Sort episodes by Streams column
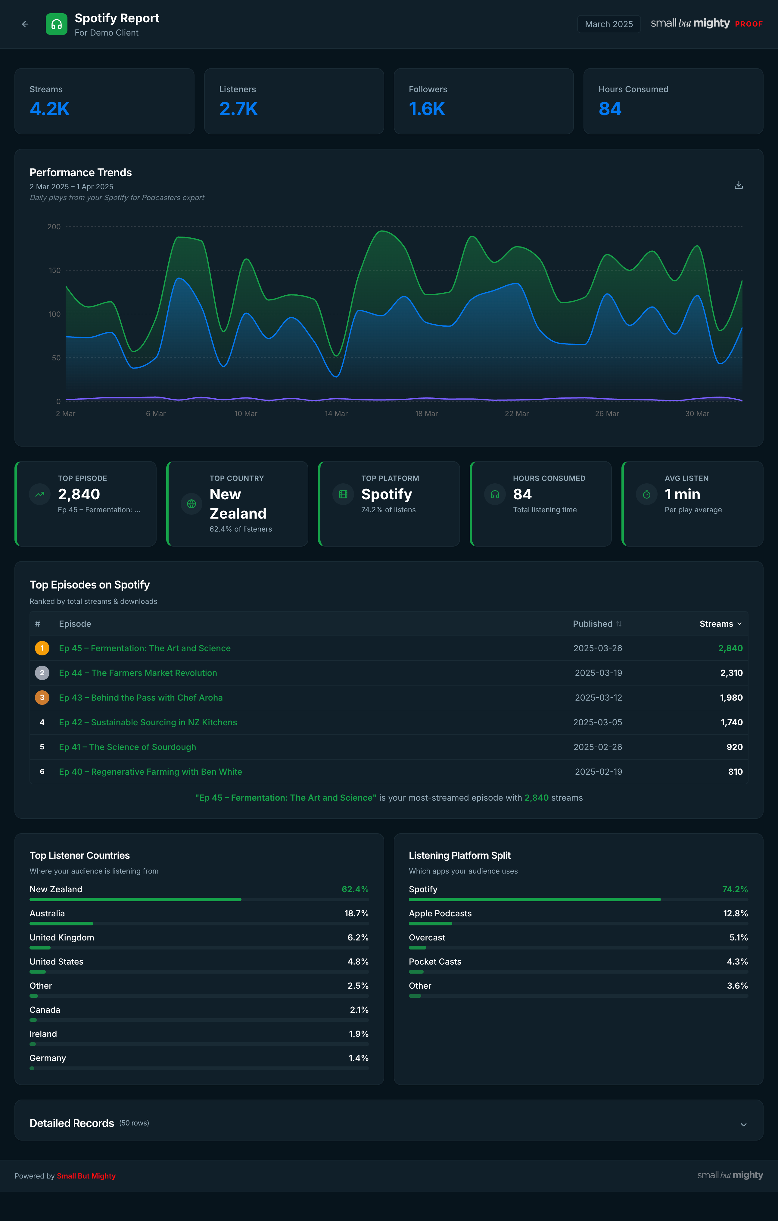The width and height of the screenshot is (778, 1221). click(721, 624)
